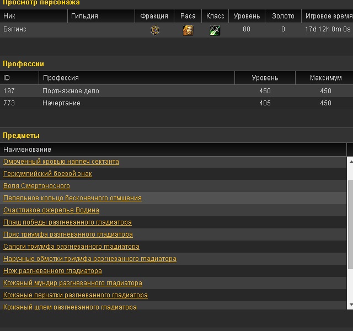This screenshot has width=353, height=331.
Task: Open the Омоченный кровью наплеч сектанта item link
Action: (61, 162)
